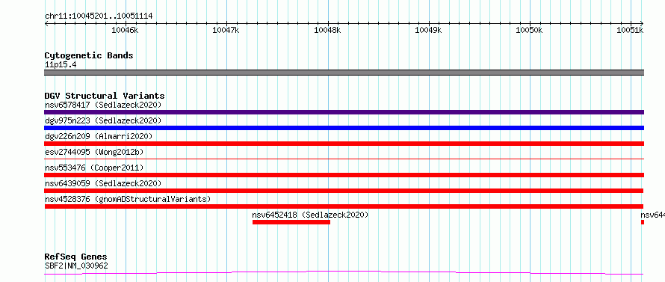Click the nsv6578417 (Sedlazeck2020) label
This screenshot has height=282, width=665.
tap(103, 105)
